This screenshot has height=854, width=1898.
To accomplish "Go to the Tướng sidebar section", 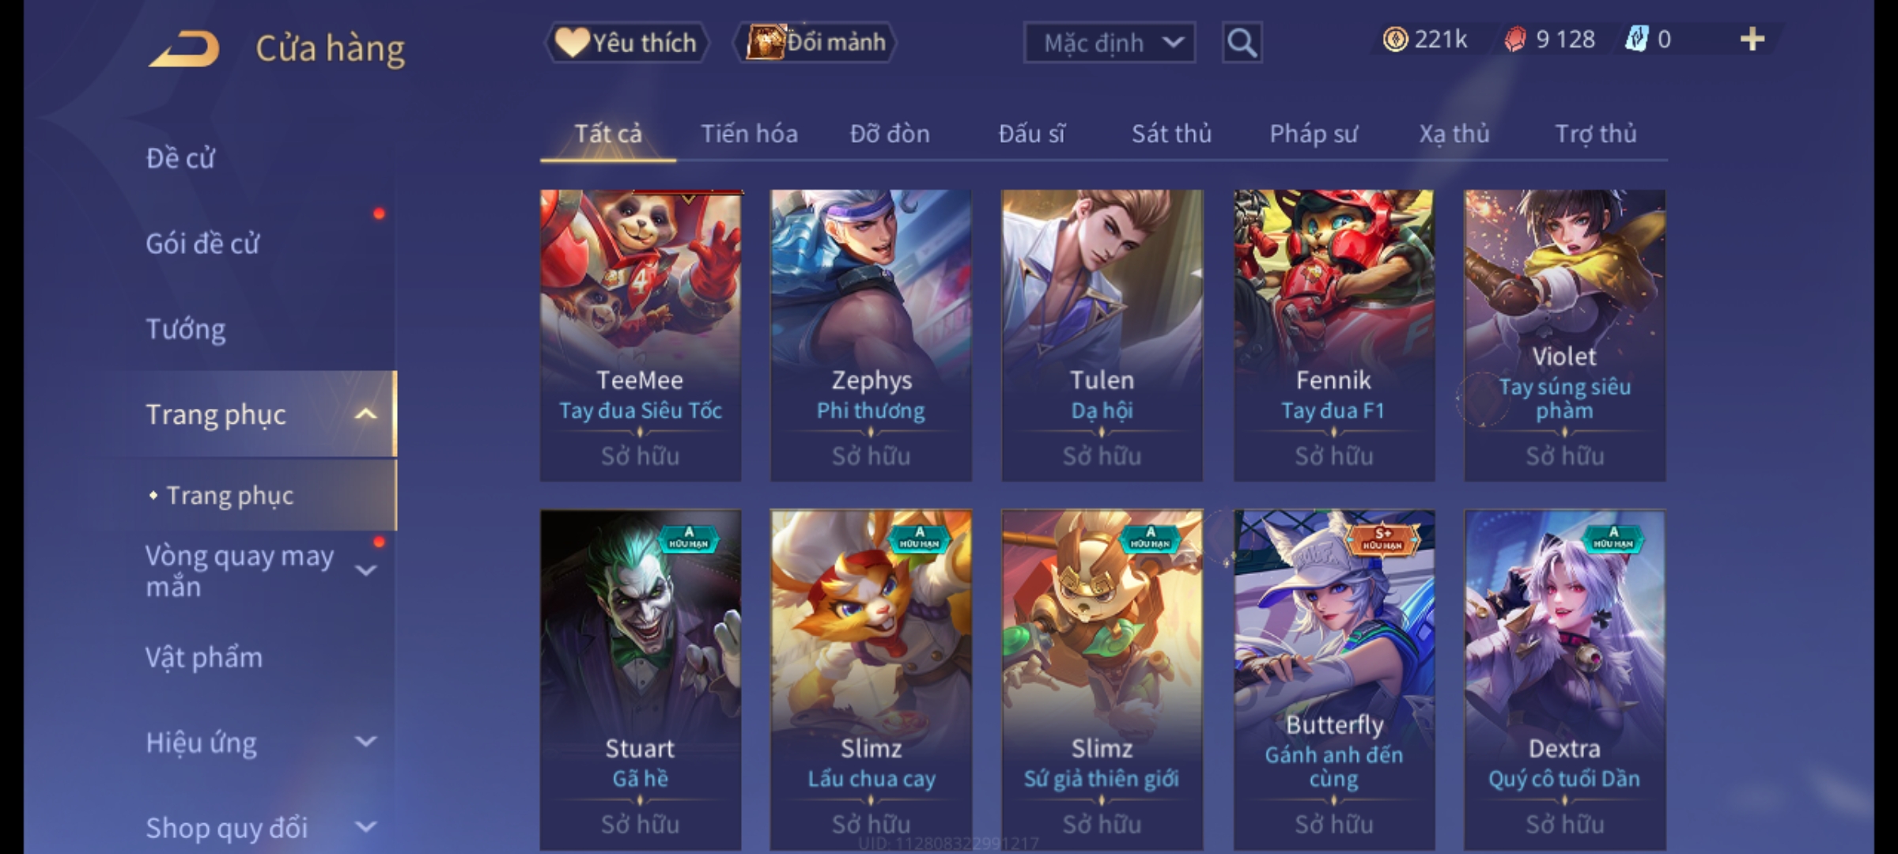I will [186, 329].
